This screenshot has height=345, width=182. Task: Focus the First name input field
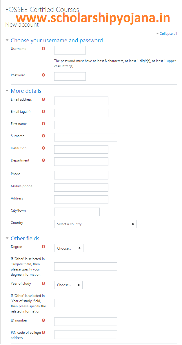[x=85, y=125]
